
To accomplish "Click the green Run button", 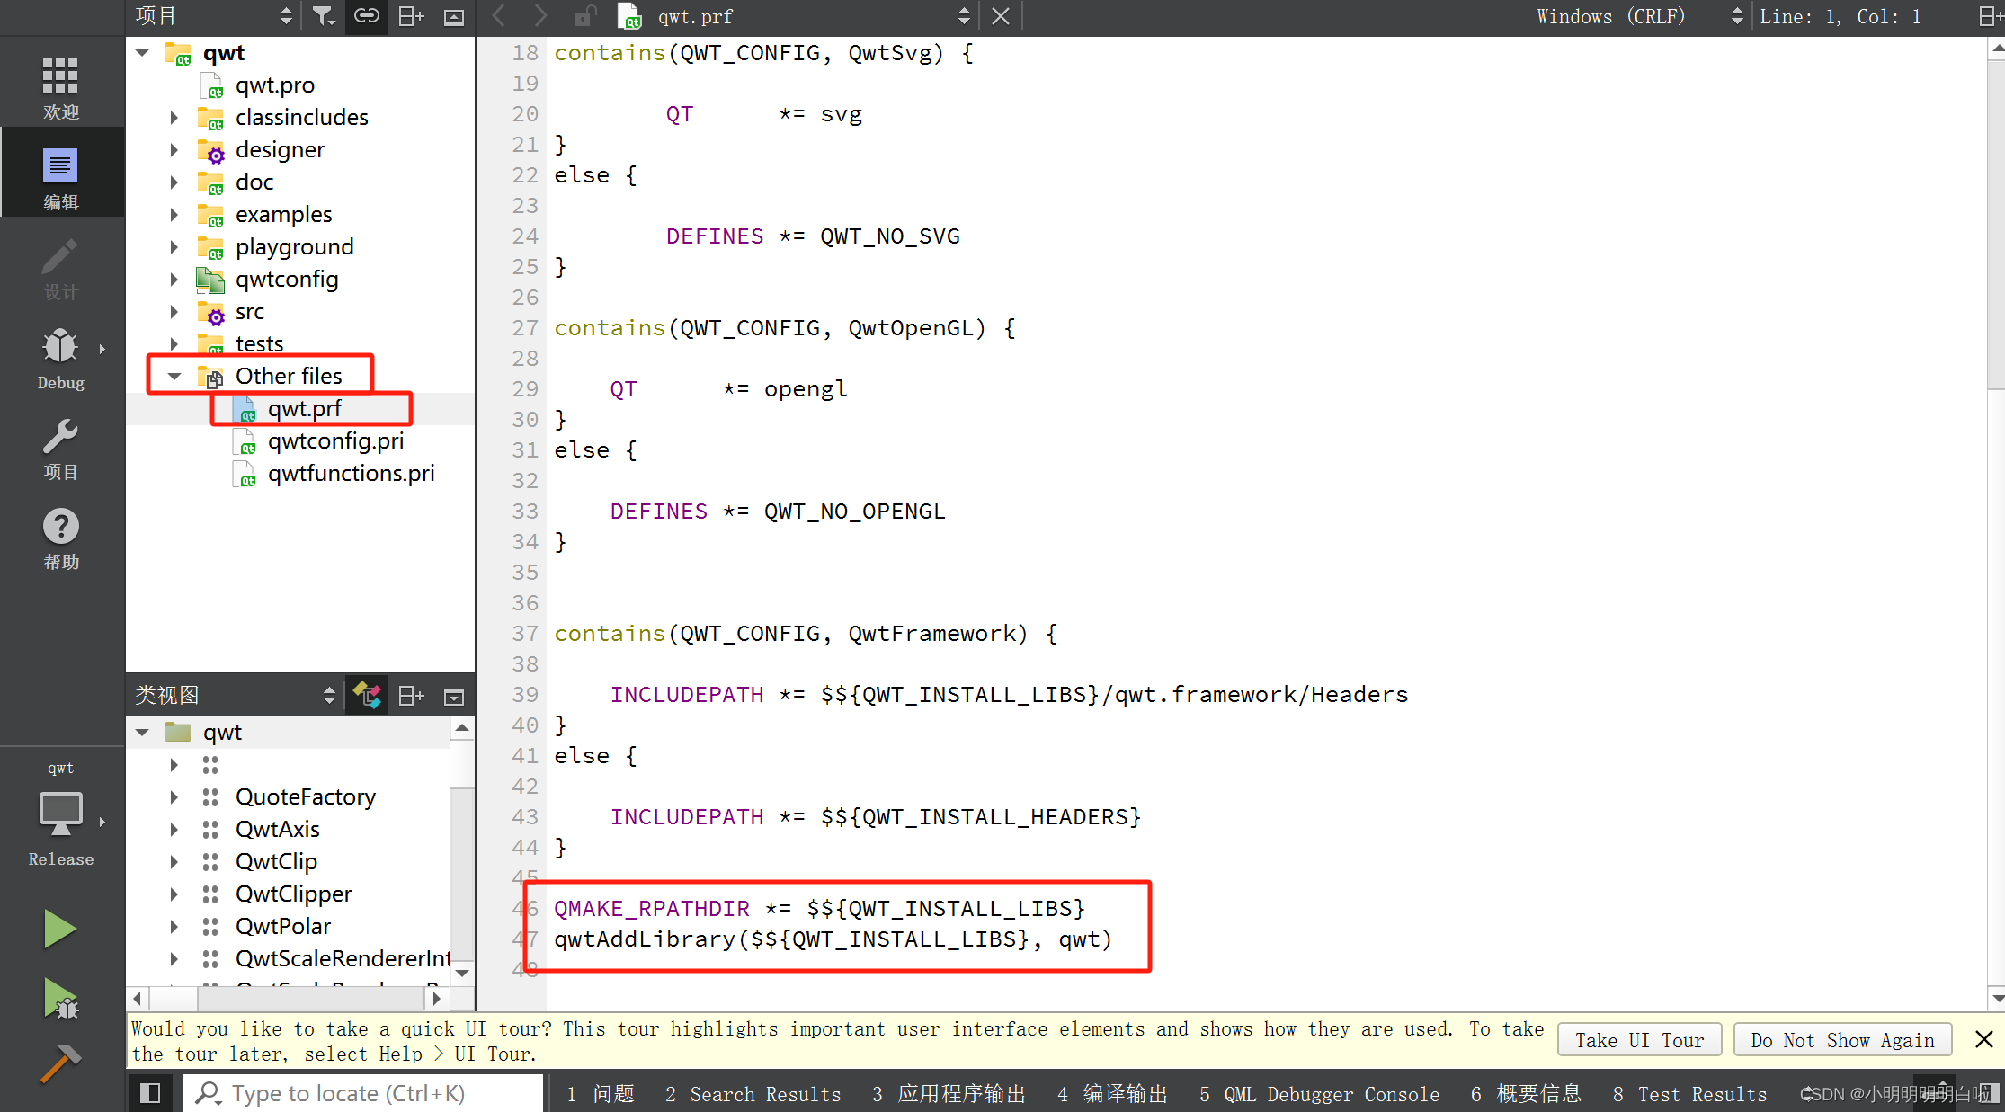I will (x=59, y=929).
